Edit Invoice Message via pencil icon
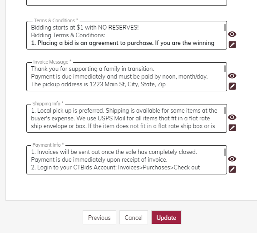The width and height of the screenshot is (257, 233). [x=232, y=86]
